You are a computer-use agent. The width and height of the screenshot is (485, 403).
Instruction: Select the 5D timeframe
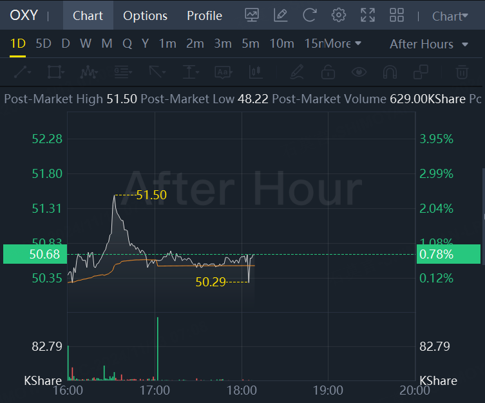pyautogui.click(x=43, y=44)
